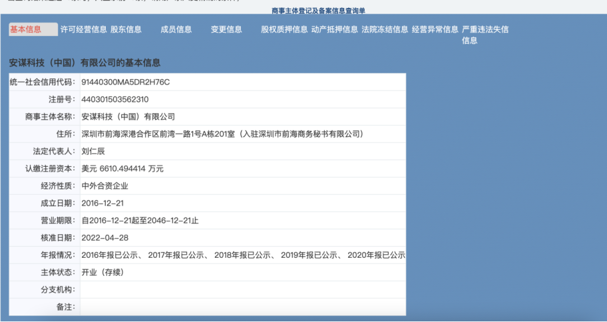Click the 成立日期 label
Screen dimensions: 607x322
58,204
